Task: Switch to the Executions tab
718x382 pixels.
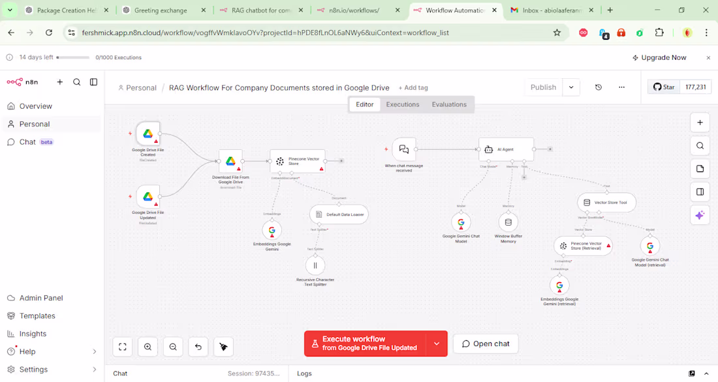Action: click(x=403, y=104)
